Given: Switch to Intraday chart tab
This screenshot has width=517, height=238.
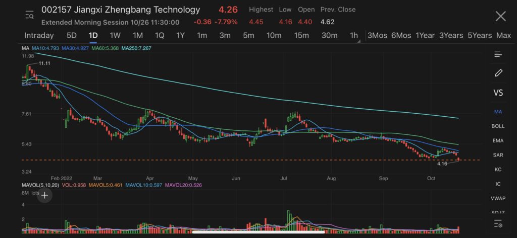Looking at the screenshot, I should (39, 36).
